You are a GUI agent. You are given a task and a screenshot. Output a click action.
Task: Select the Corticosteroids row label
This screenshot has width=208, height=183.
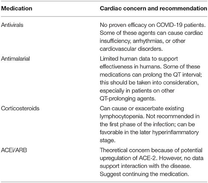tap(20, 109)
